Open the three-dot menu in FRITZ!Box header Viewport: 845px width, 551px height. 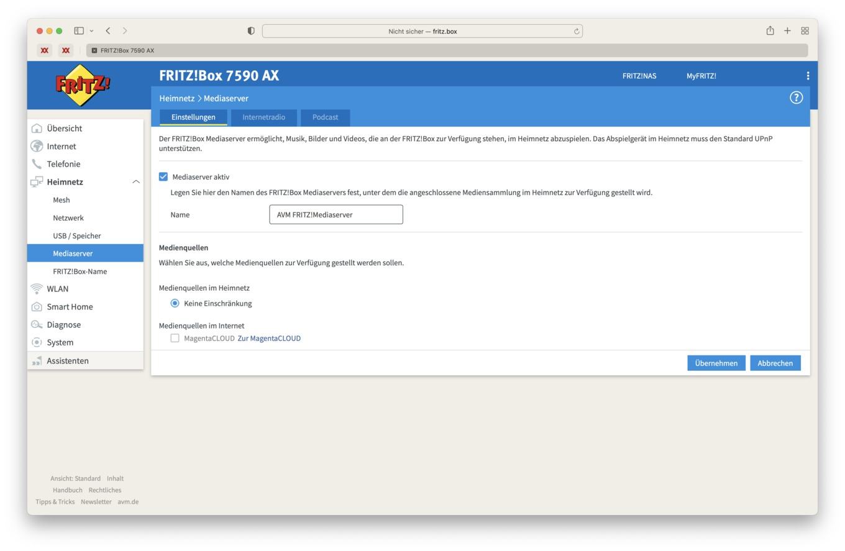point(808,76)
